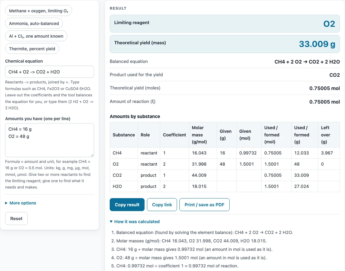345x271 pixels.
Task: Load the Methane + oxygen preset example
Action: (x=38, y=11)
